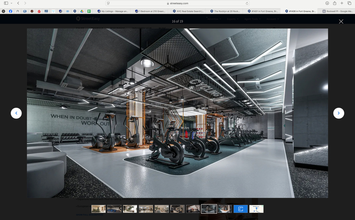Show the tab overview
The image size is (355, 220).
click(349, 3)
